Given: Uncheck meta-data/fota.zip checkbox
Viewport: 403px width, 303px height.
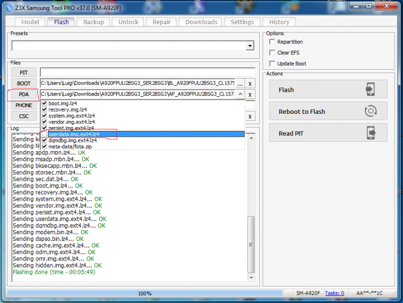Looking at the screenshot, I should coord(45,146).
